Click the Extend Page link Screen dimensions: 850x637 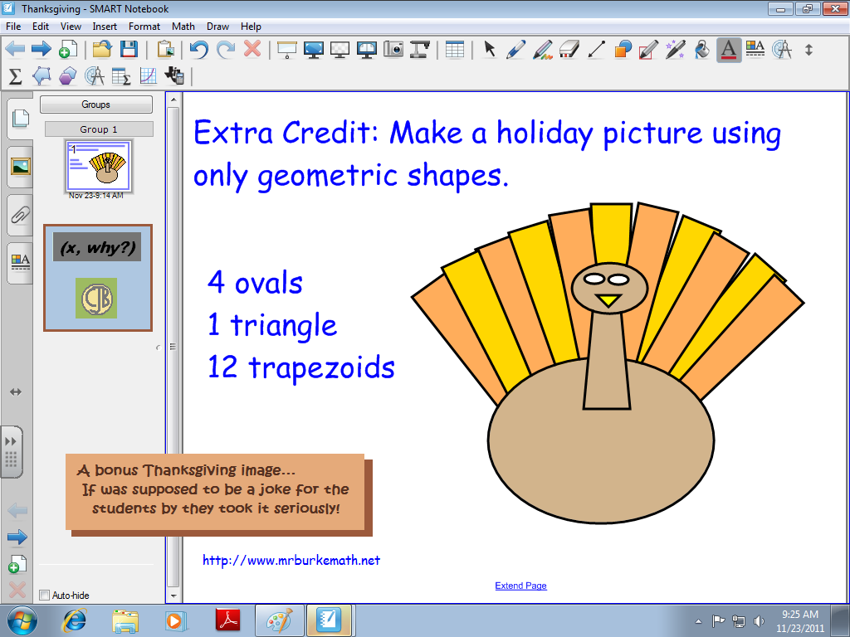pos(520,586)
